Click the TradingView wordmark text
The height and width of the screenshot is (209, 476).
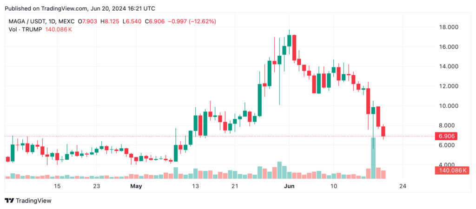point(33,201)
